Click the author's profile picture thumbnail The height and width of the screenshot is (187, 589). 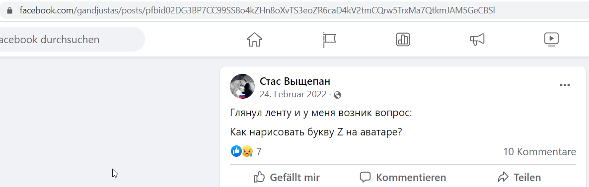pos(242,86)
